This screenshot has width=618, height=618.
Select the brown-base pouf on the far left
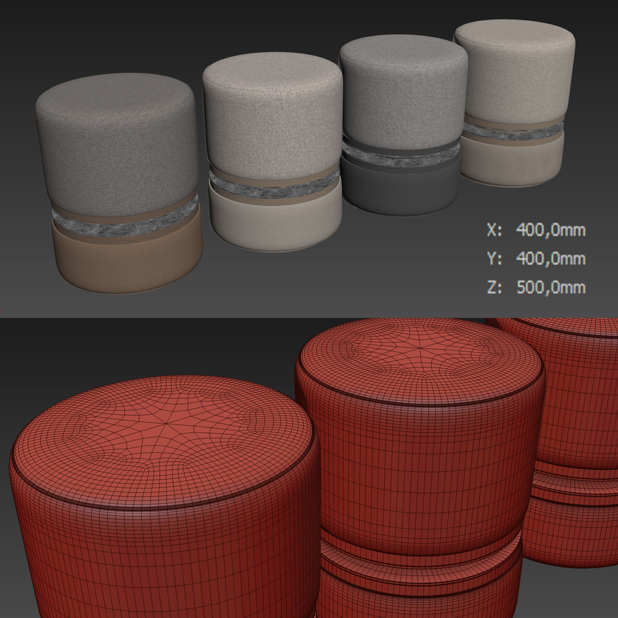(x=118, y=184)
